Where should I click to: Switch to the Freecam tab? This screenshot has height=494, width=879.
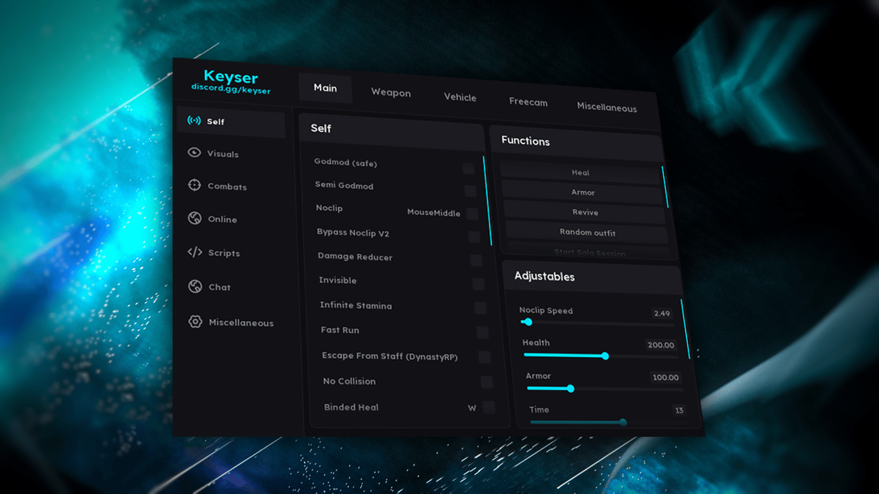pos(528,102)
